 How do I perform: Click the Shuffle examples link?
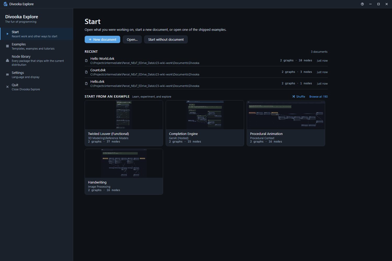299,97
